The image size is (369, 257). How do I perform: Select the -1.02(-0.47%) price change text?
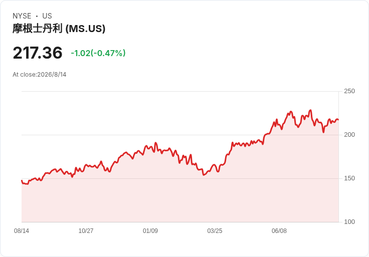98,53
